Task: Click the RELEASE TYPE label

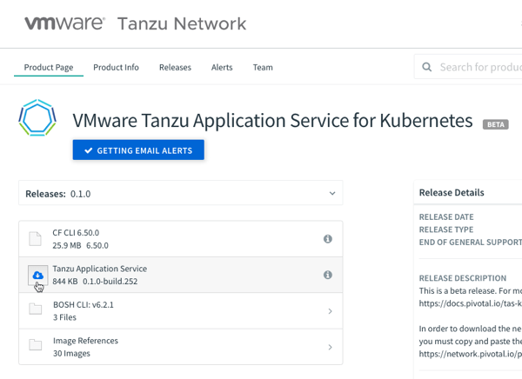Action: [x=446, y=229]
